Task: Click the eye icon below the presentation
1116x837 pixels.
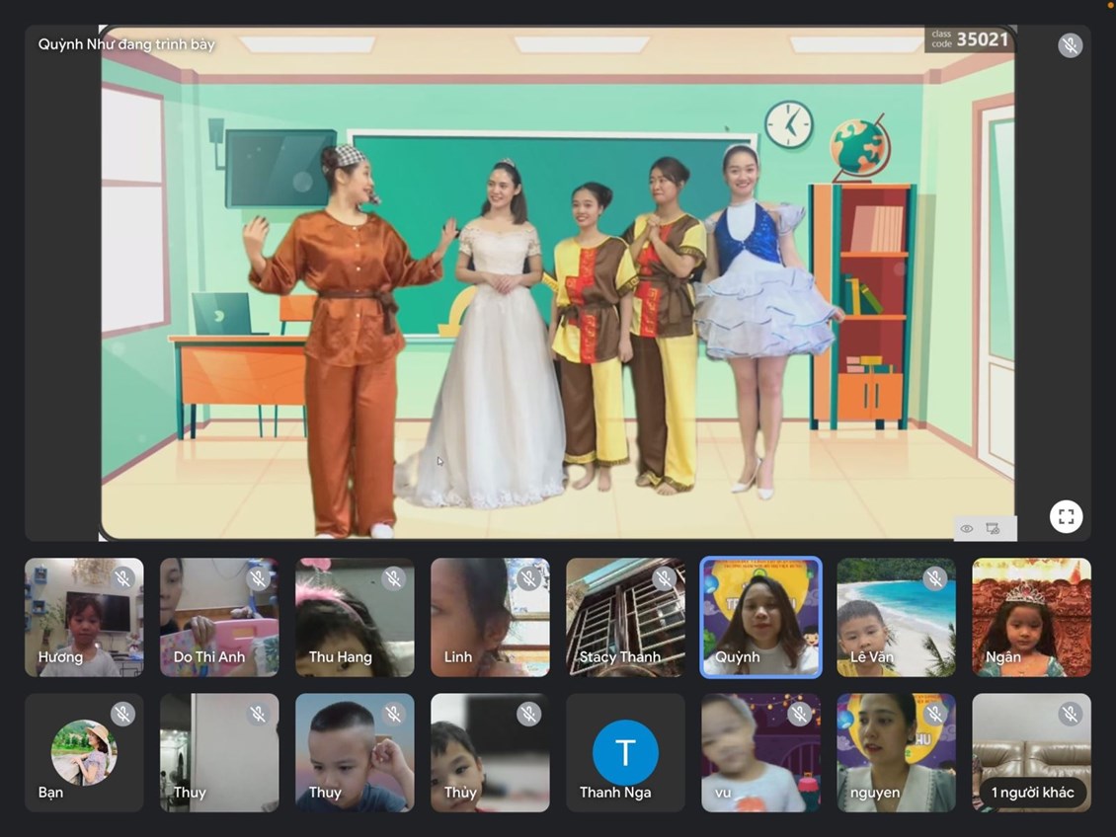Action: point(967,529)
